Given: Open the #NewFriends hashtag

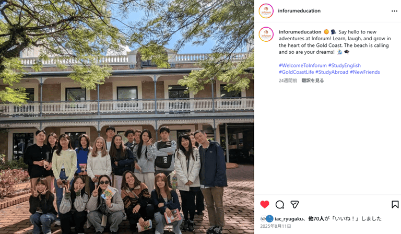Looking at the screenshot, I should (365, 72).
